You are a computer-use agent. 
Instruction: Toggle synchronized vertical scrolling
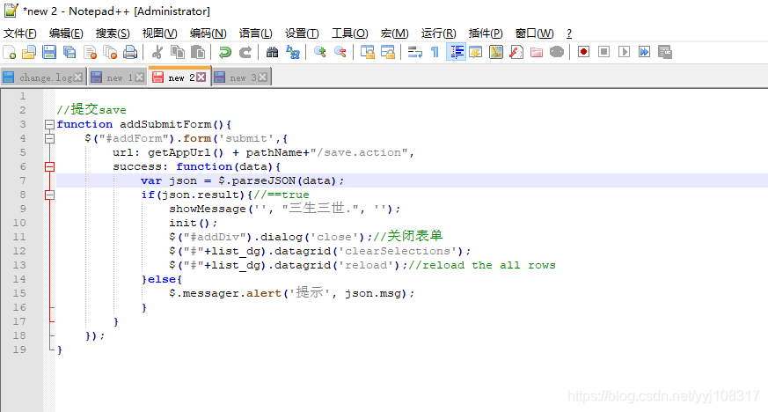point(368,52)
